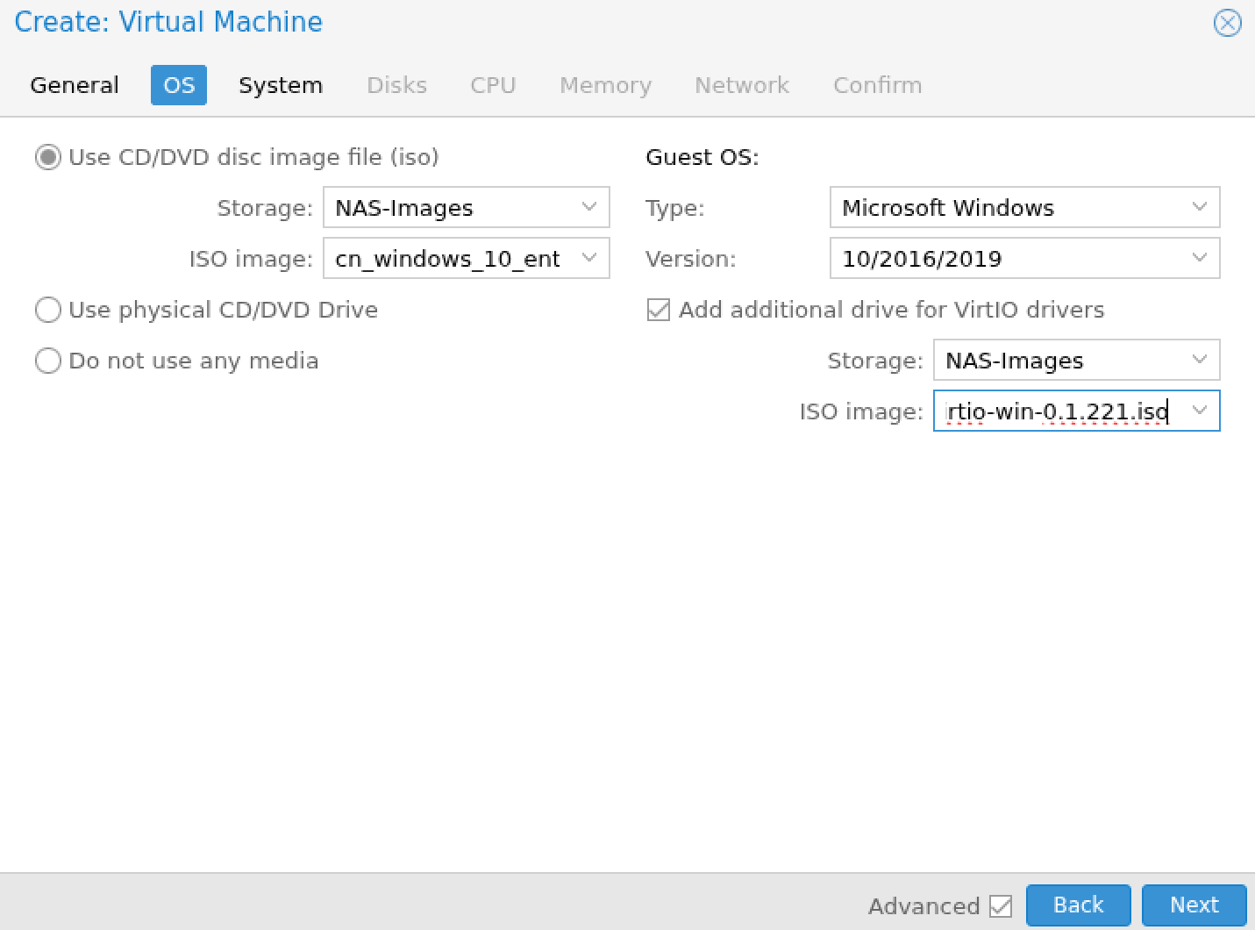Switch to the General tab
The height and width of the screenshot is (930, 1255).
[75, 85]
